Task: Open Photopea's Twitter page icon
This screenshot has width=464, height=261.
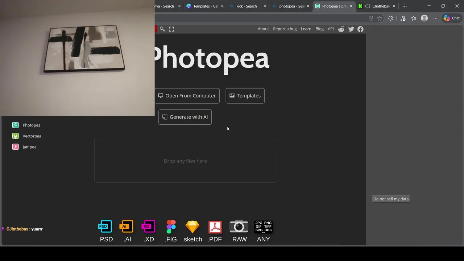Action: (x=351, y=29)
